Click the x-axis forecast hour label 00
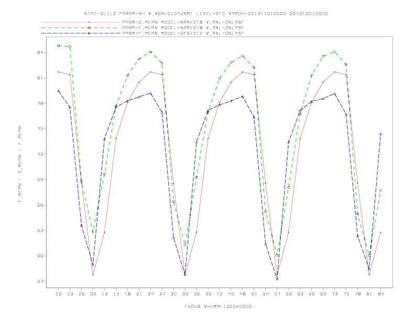 [x=59, y=294]
